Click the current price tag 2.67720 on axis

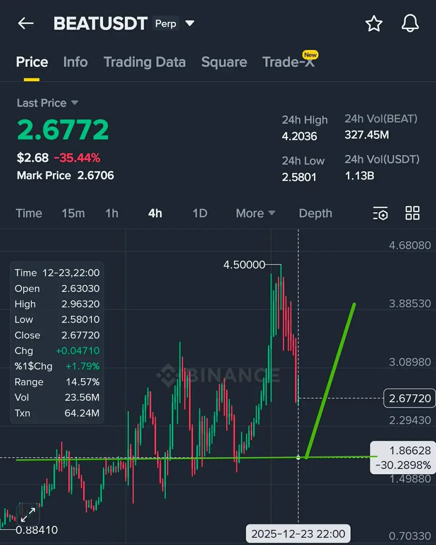(x=410, y=398)
